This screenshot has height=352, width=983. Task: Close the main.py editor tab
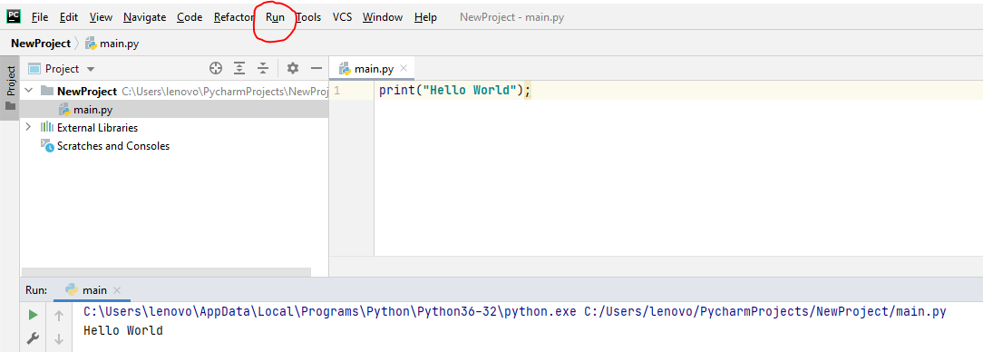tap(404, 69)
